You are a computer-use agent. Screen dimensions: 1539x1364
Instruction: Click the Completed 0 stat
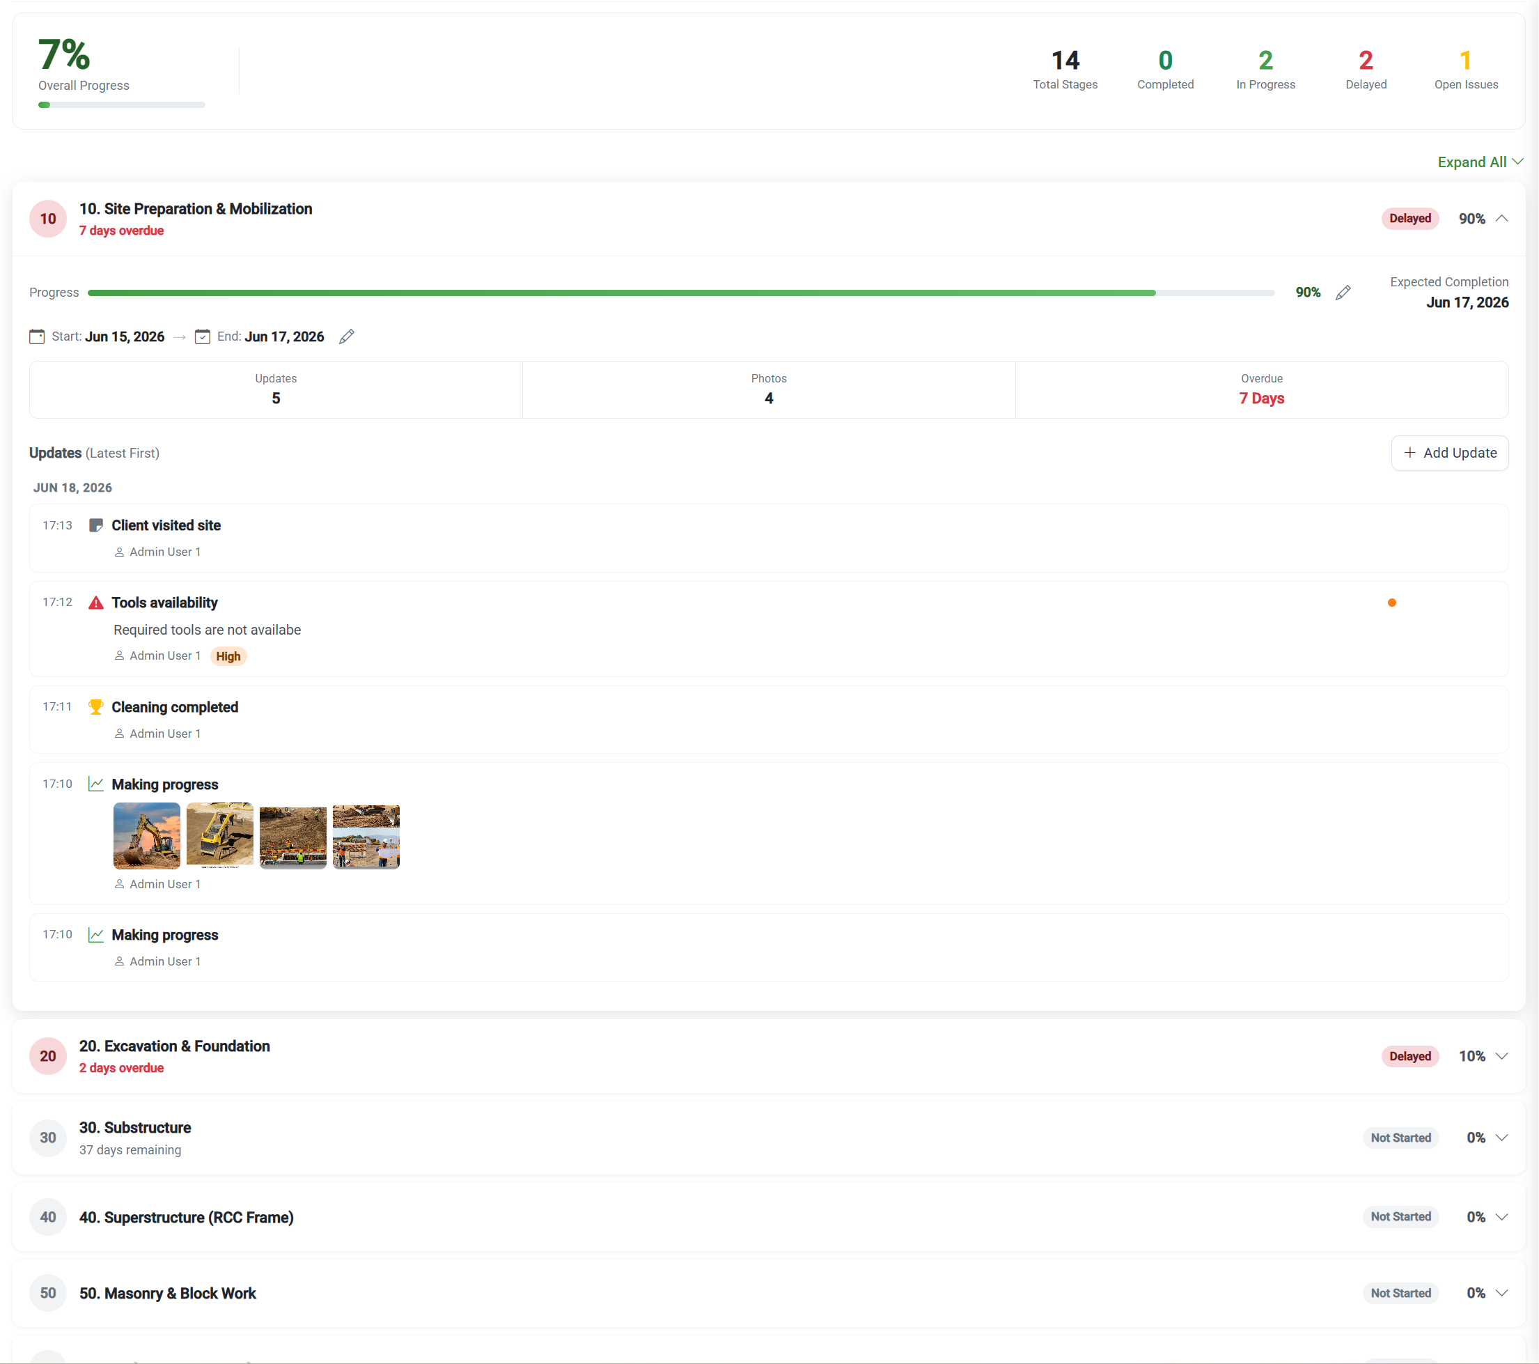[x=1165, y=69]
